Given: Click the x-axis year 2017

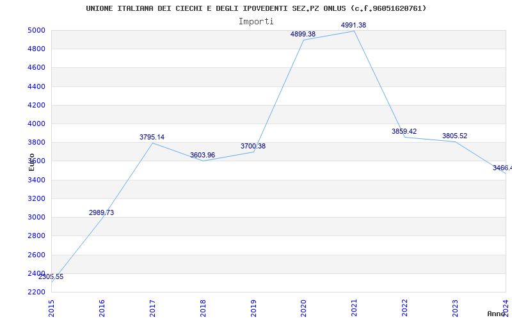Looking at the screenshot, I should 152,308.
